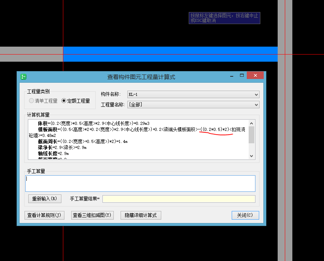This screenshot has width=324, height=261.
Task: Click the gray beam segment at the left edge
Action: [x=31, y=54]
